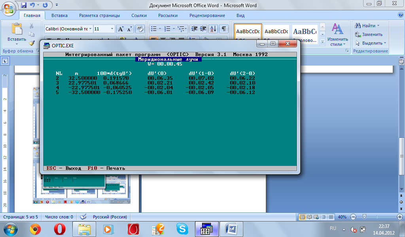Open the Ссылки tab
Image resolution: width=405 pixels, height=237 pixels.
[x=139, y=15]
